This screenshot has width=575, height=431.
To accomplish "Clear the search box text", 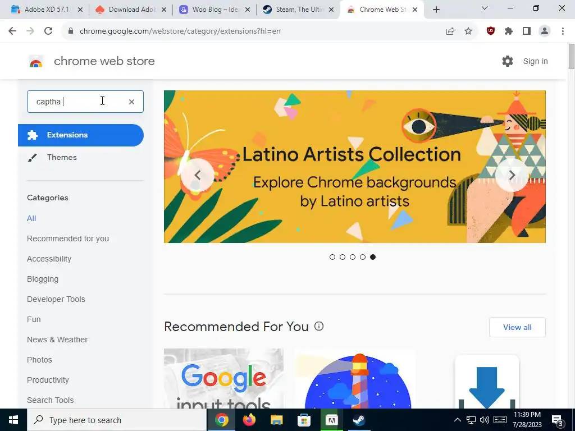I will tap(131, 102).
